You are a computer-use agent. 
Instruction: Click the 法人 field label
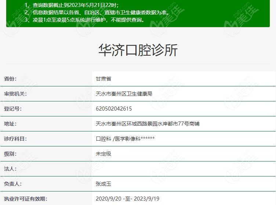click(10, 169)
